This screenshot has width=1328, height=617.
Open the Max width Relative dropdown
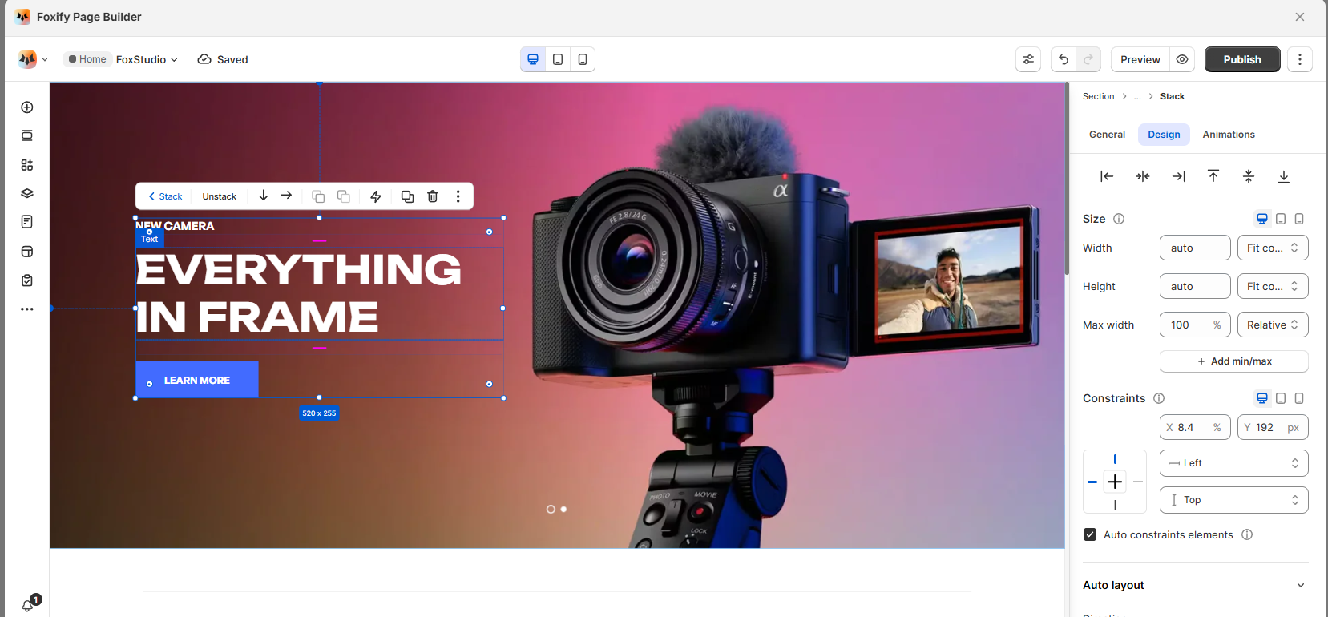(x=1273, y=325)
